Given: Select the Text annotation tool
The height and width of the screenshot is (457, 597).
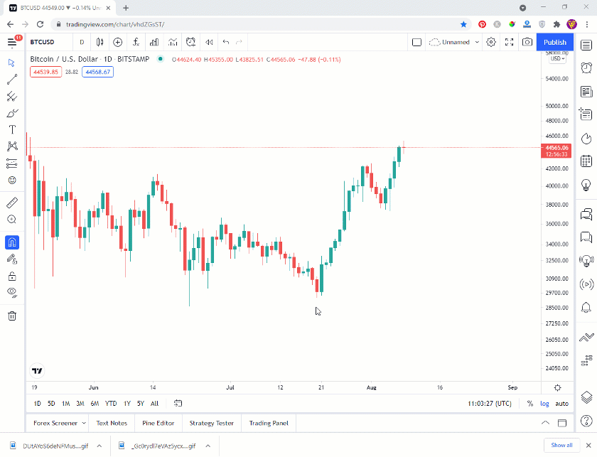Looking at the screenshot, I should click(x=12, y=130).
